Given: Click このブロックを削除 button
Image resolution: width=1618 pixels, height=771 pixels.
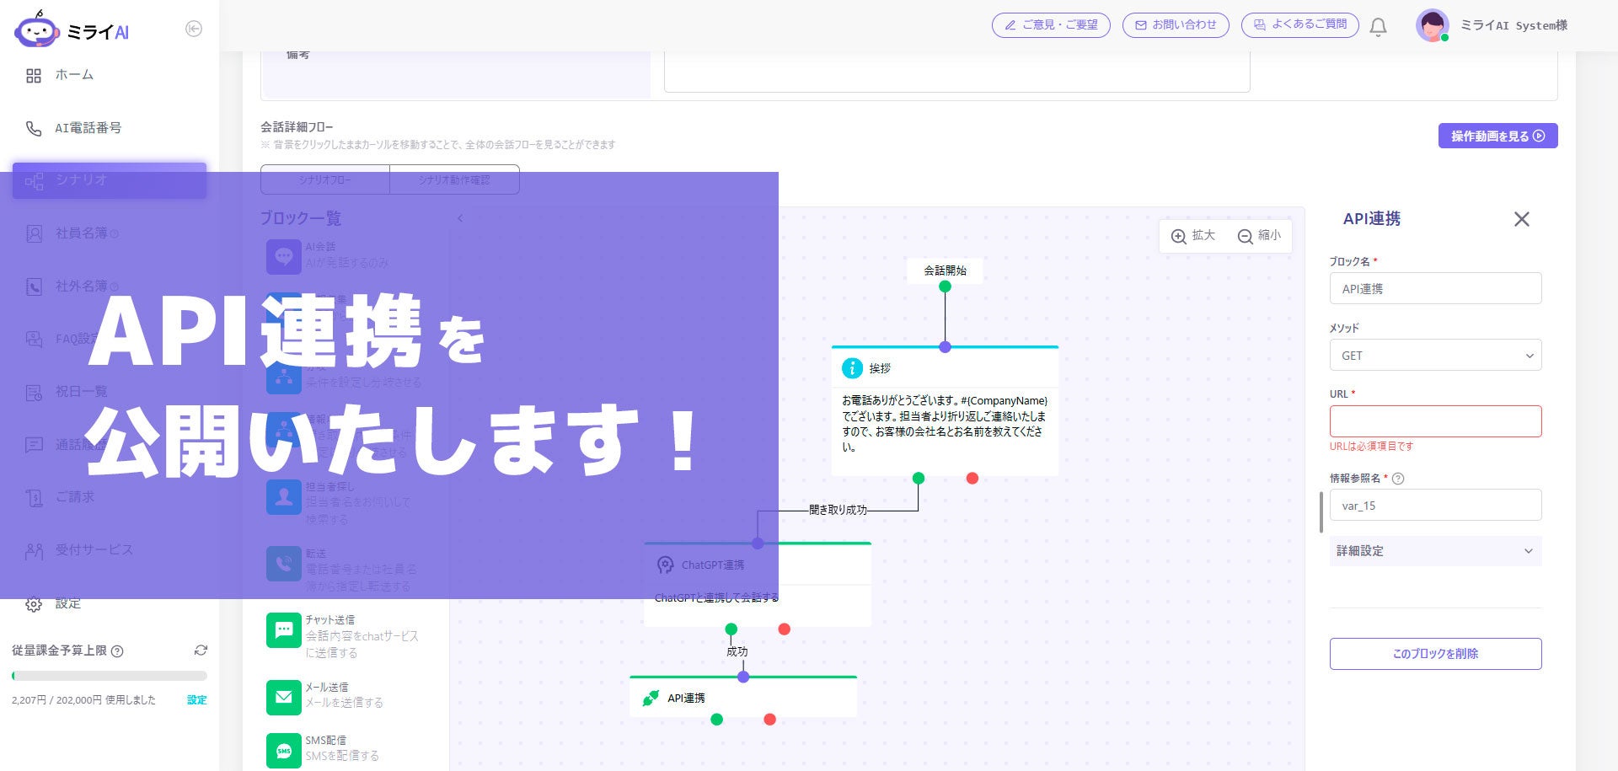Looking at the screenshot, I should 1435,654.
